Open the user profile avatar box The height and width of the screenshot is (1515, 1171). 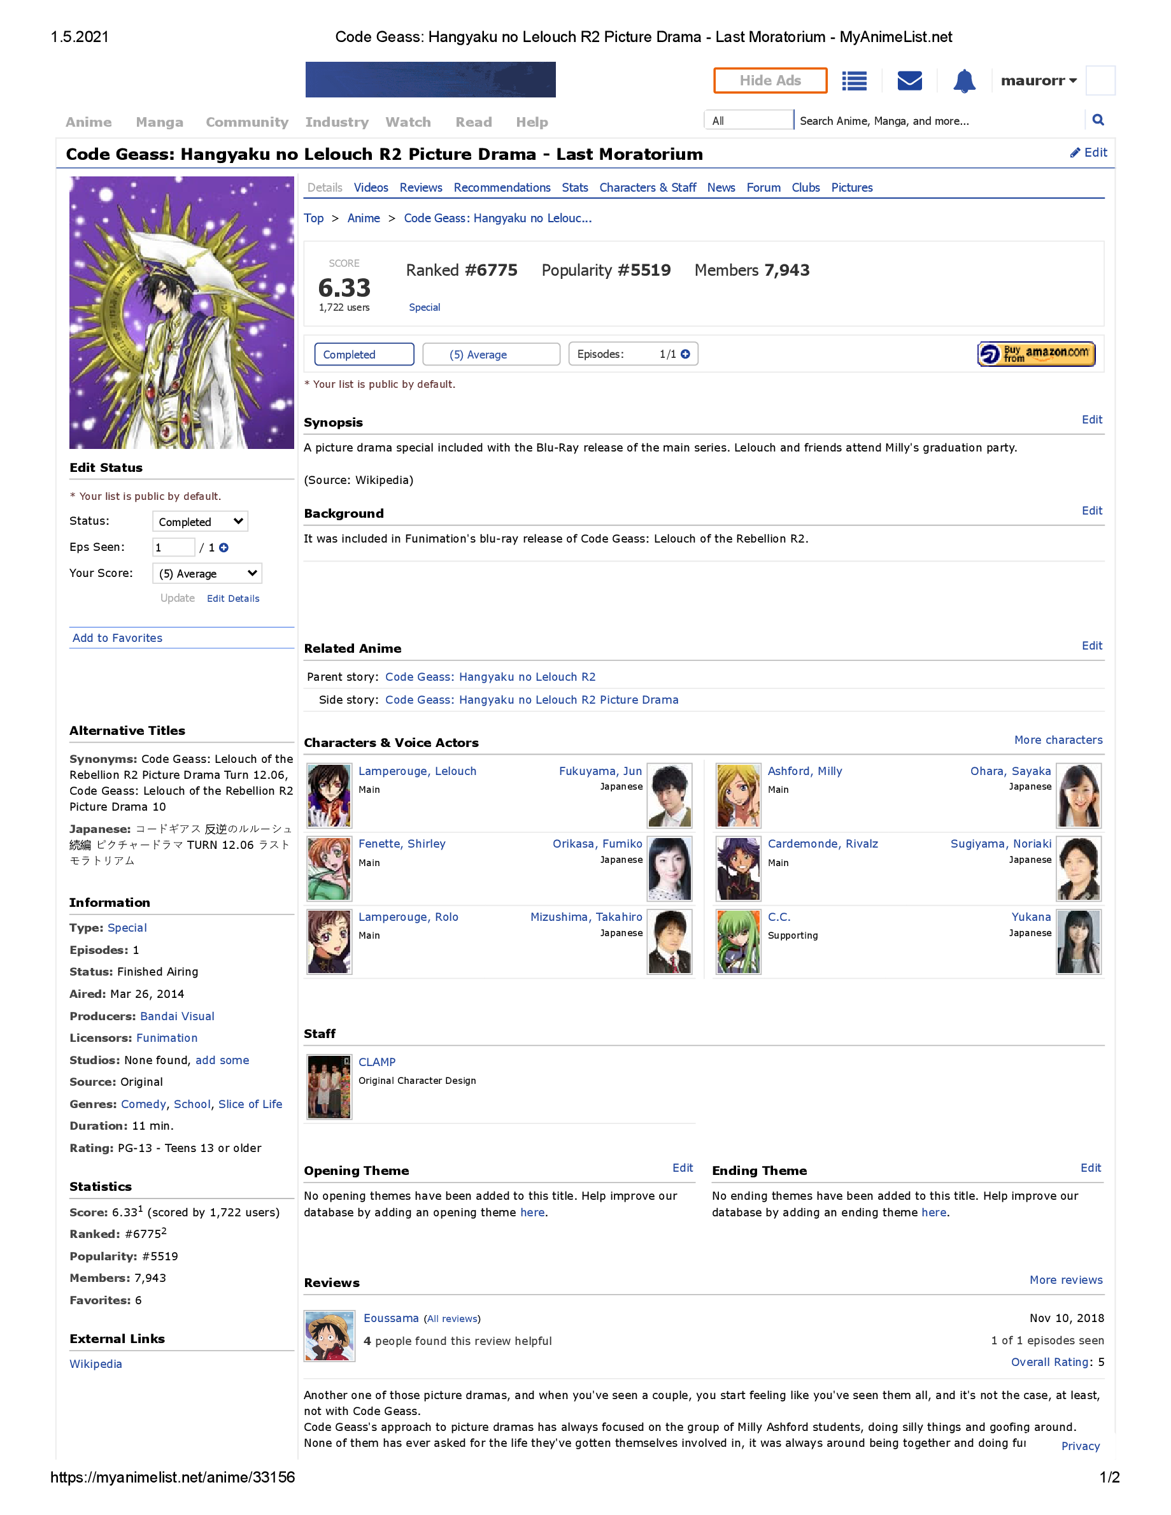pos(1100,80)
